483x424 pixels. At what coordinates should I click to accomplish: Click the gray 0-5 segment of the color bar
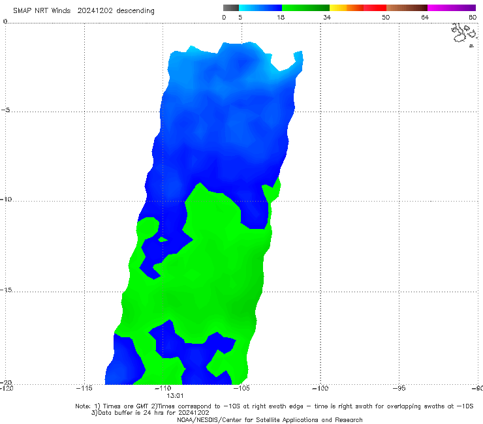click(231, 8)
